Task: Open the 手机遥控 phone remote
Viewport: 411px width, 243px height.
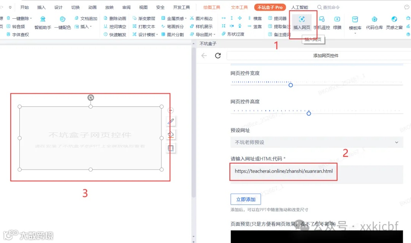Action: click(322, 23)
